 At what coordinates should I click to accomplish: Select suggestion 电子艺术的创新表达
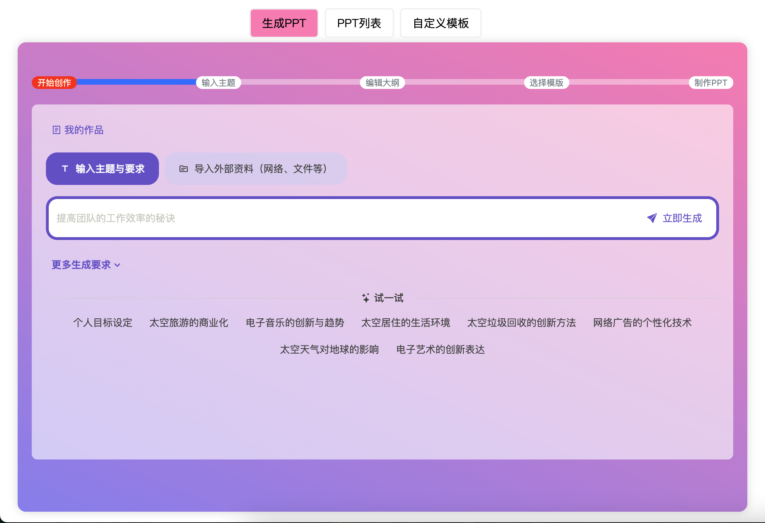(x=440, y=349)
